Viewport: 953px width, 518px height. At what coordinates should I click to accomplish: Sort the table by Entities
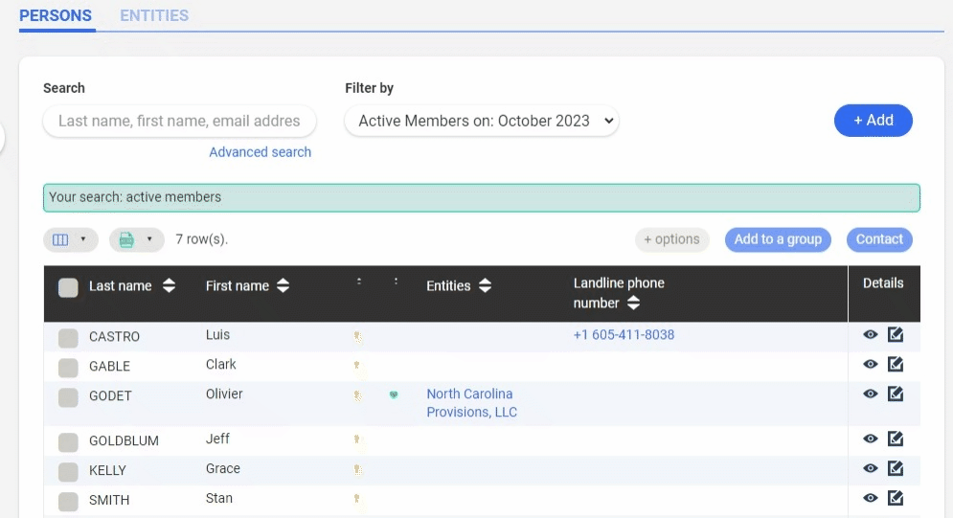pos(485,286)
